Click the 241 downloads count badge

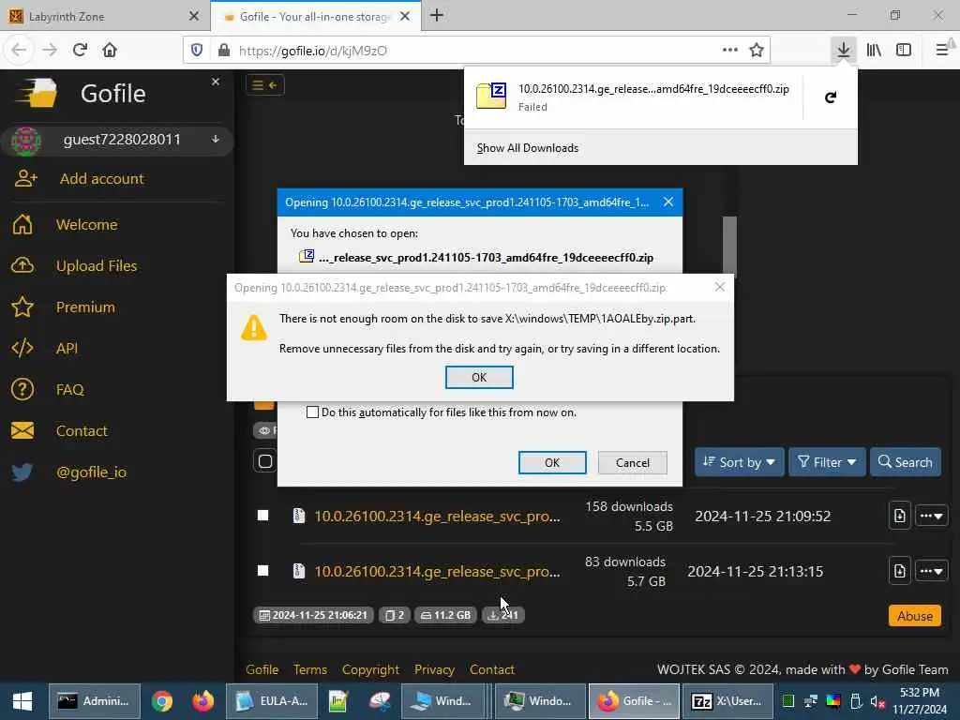coord(502,615)
